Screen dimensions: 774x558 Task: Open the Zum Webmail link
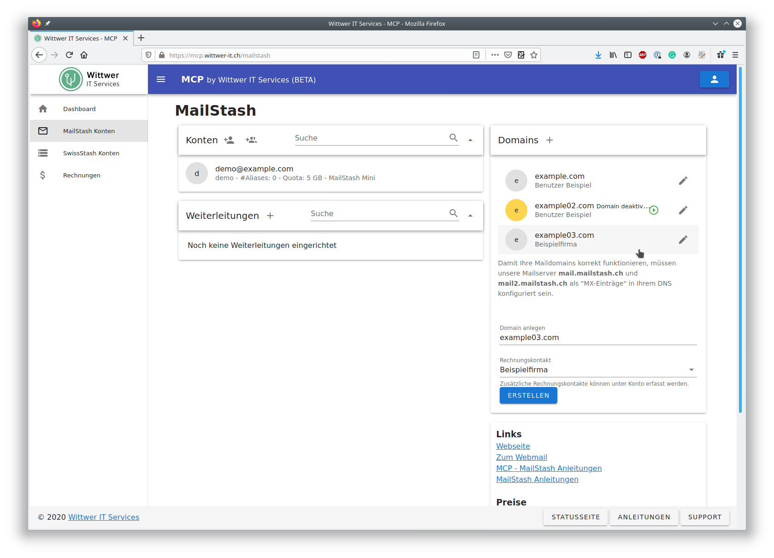click(521, 457)
